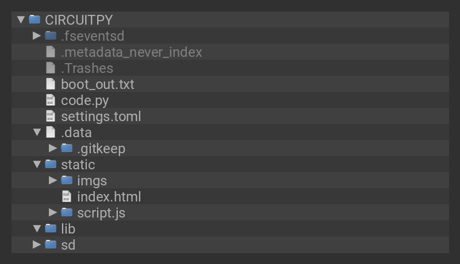The height and width of the screenshot is (264, 460).
Task: Click the code.py file icon
Action: coord(51,100)
